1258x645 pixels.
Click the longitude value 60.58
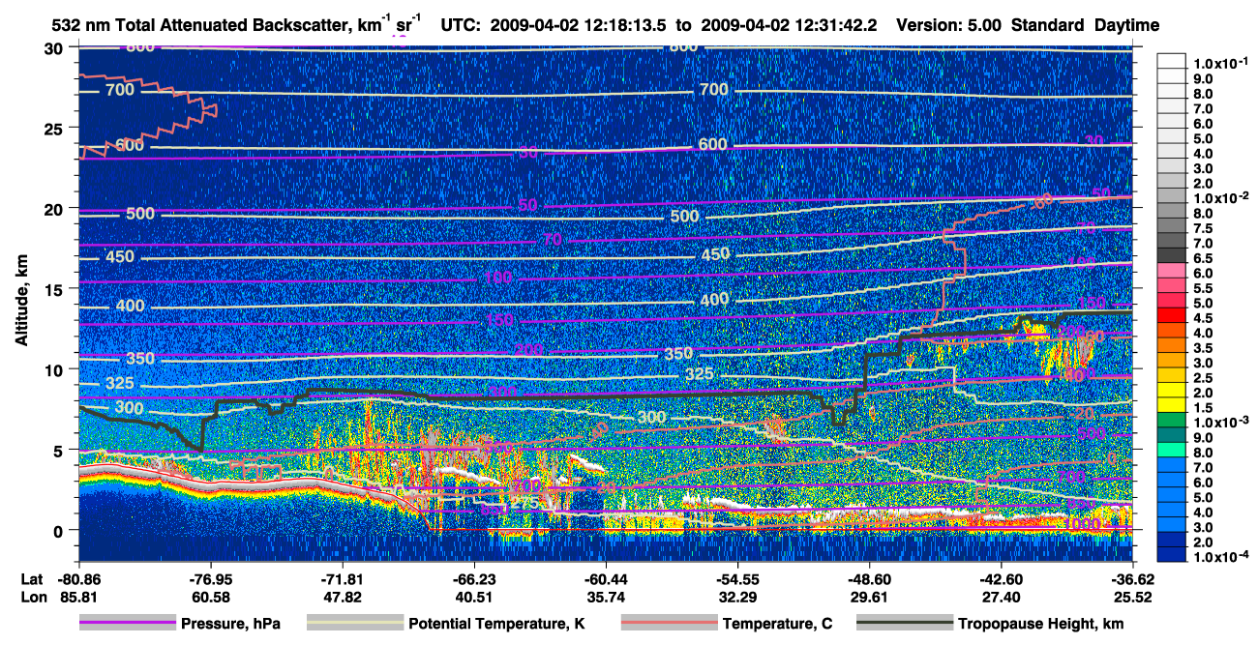click(x=210, y=598)
